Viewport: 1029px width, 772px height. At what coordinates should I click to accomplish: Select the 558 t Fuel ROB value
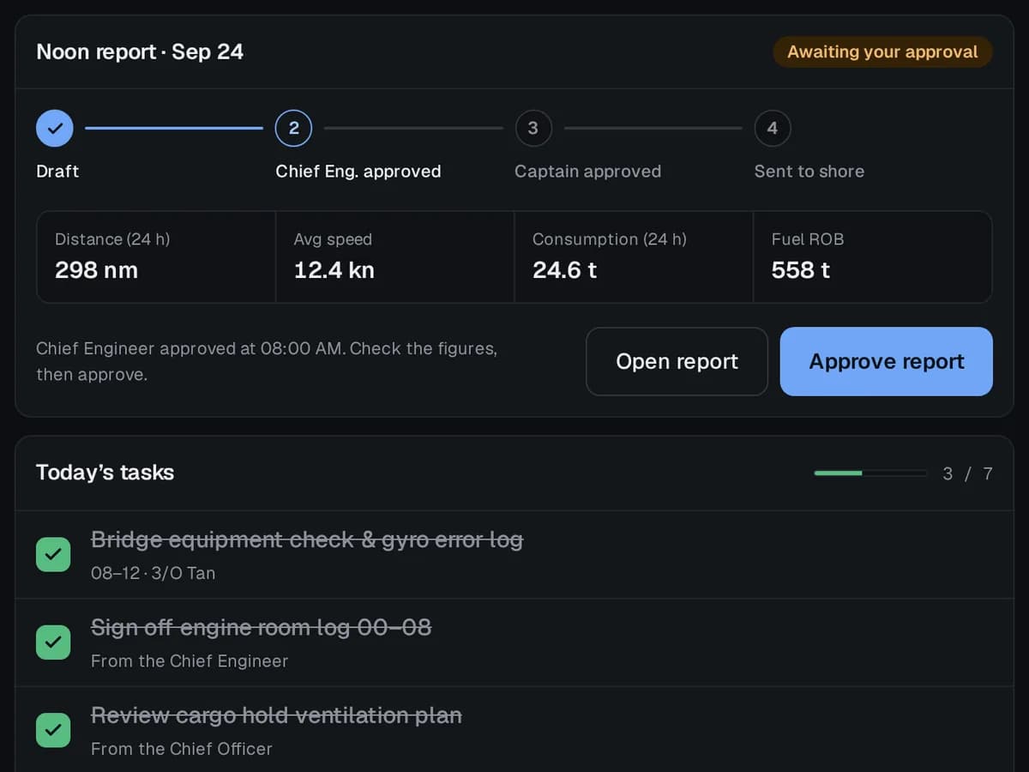[x=801, y=270]
